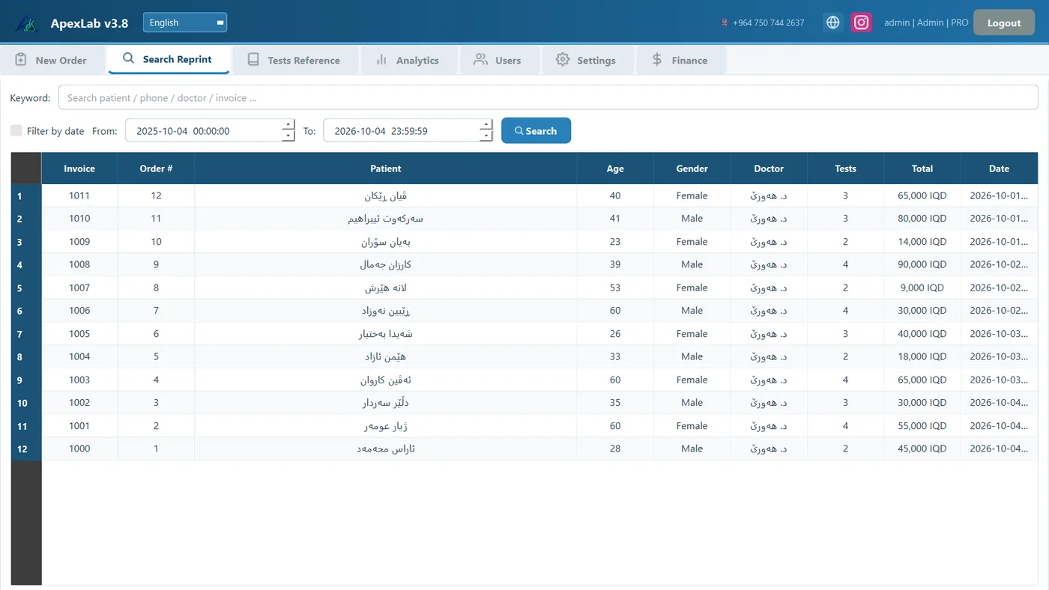Enable the Filter by date checkbox
Screen dimensions: 1049x590
(16, 130)
